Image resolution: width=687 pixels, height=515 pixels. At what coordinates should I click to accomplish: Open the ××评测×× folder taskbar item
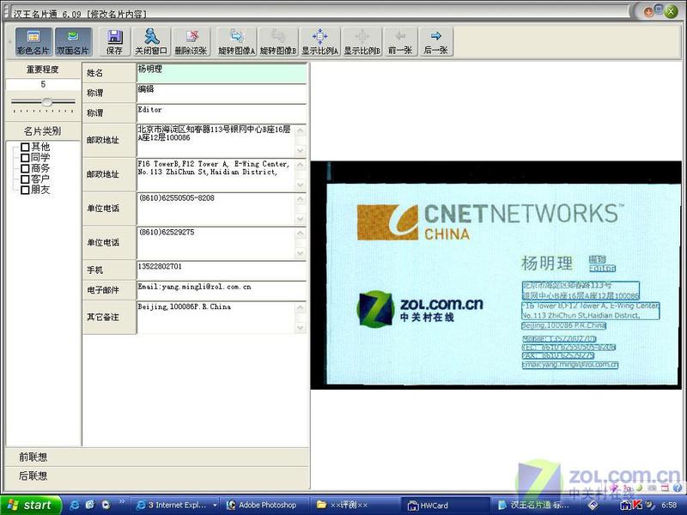355,505
